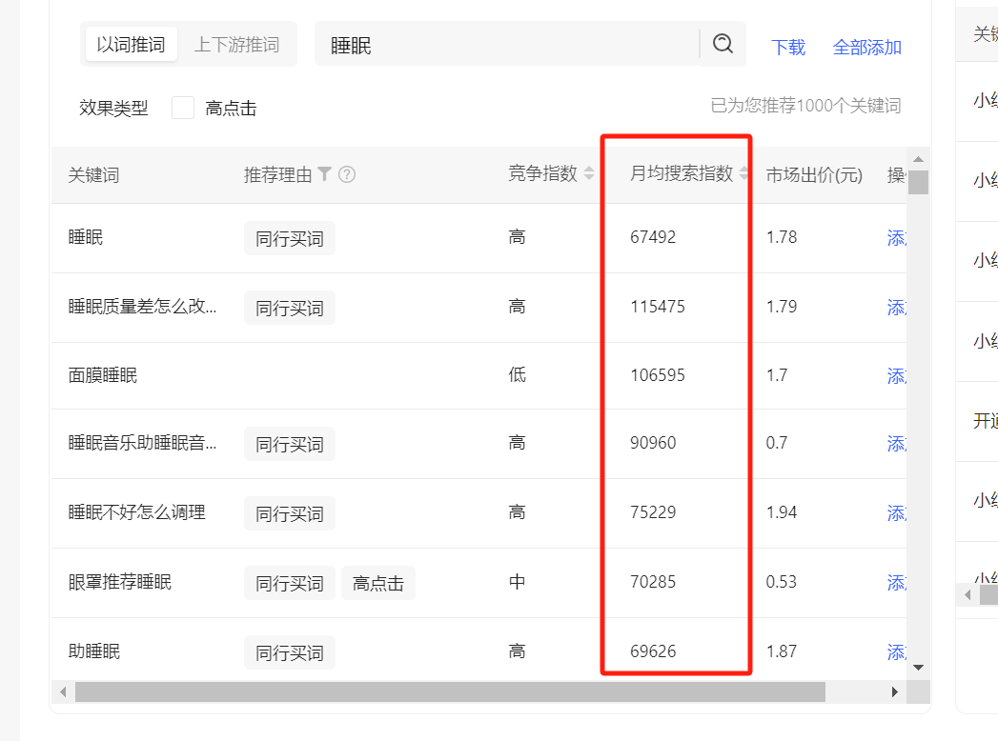Focus the 睡眠 search input field

[x=507, y=44]
